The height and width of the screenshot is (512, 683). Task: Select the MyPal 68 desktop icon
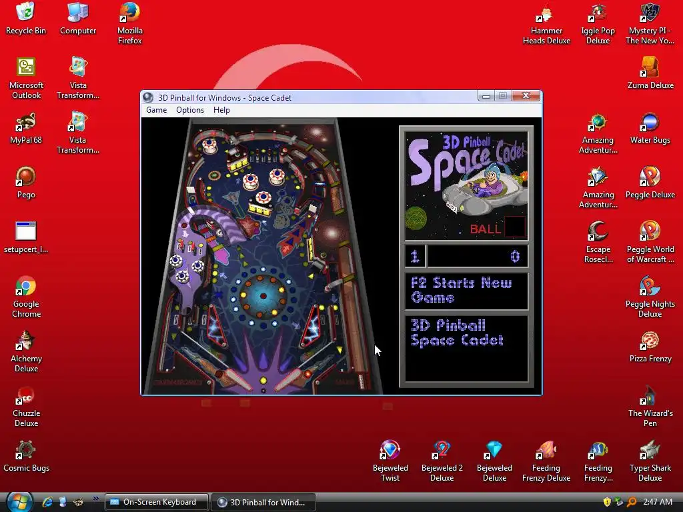point(26,129)
